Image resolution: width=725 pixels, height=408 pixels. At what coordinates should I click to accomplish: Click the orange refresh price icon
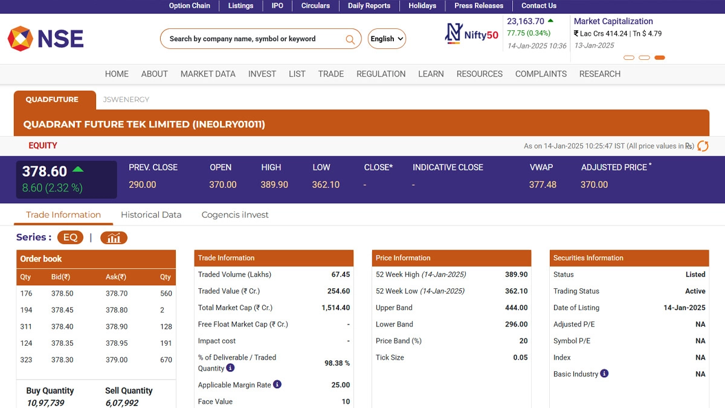tap(703, 146)
